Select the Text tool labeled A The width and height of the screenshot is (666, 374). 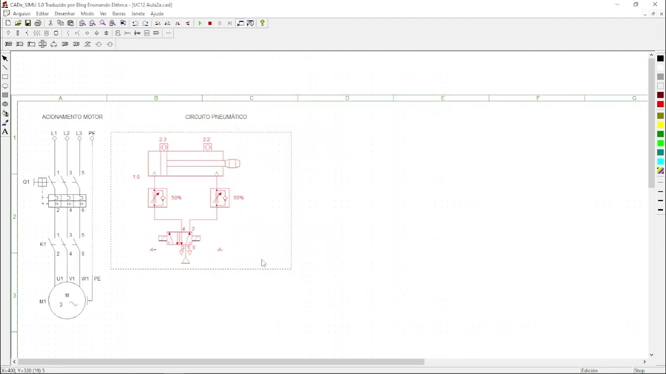tap(5, 132)
